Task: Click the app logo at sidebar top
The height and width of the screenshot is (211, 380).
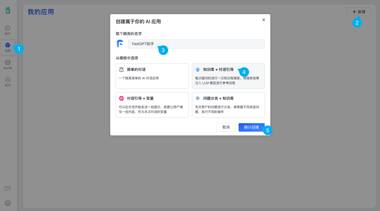Action: (8, 10)
